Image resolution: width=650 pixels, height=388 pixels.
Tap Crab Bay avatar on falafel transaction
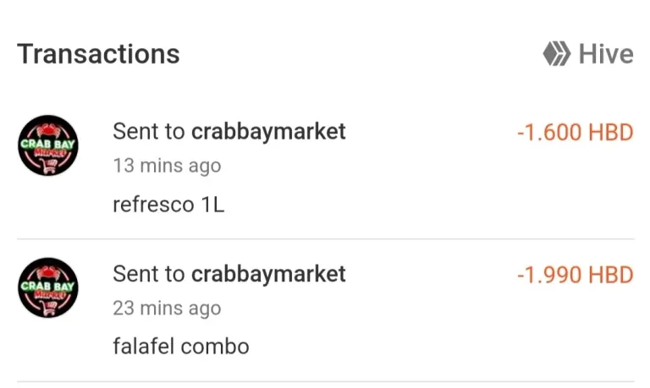coord(48,287)
